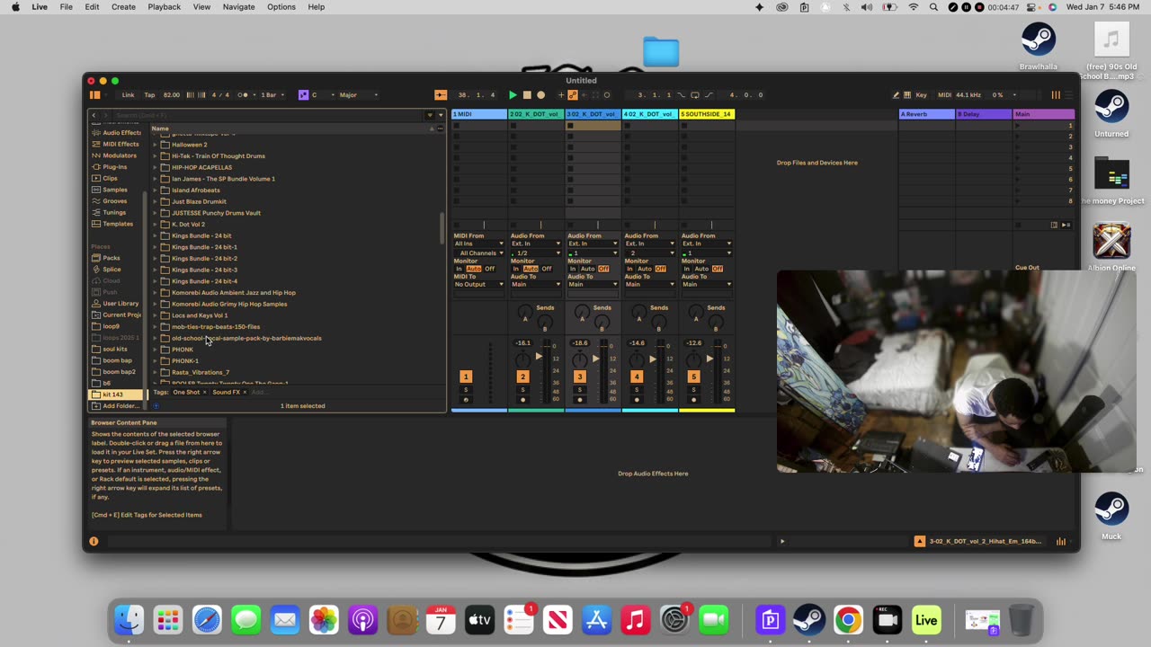Toggle the Scale Mode icon next to C
This screenshot has height=647, width=1151.
(303, 94)
